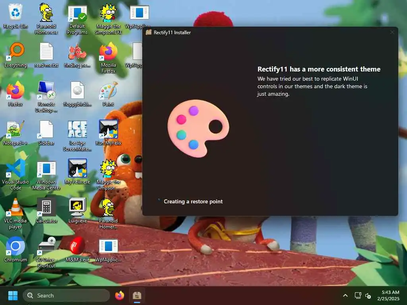Click the "Rectify11 has a more consistent theme" heading
407x305 pixels.
tap(319, 69)
